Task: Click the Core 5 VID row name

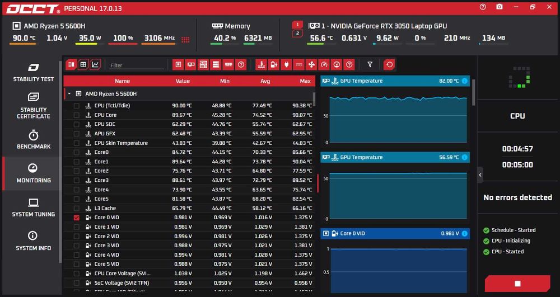Action: pyautogui.click(x=107, y=264)
